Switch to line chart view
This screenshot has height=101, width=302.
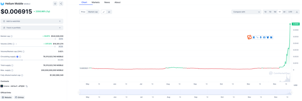[104, 12]
